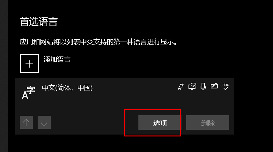
Task: Click blank area right of the language card
Action: [x=253, y=106]
